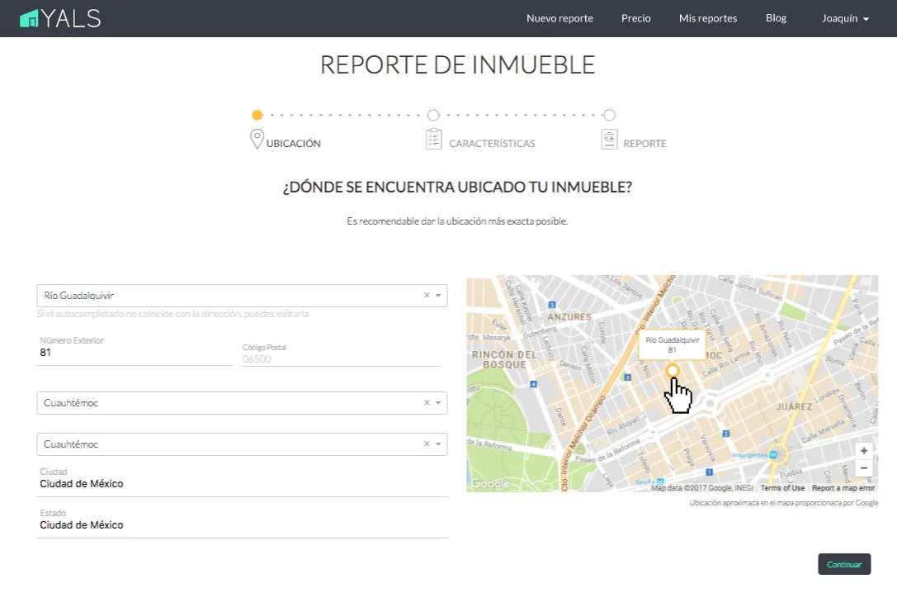Click the yellow property marker on the map
This screenshot has width=897, height=593.
672,371
